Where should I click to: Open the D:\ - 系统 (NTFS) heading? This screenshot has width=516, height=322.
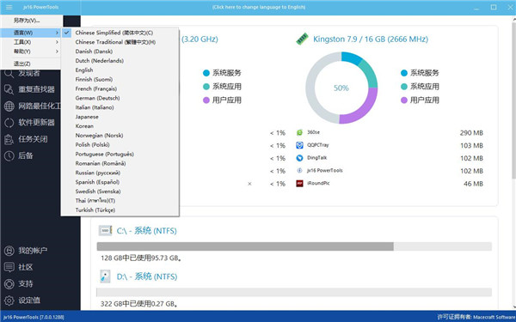(x=147, y=276)
